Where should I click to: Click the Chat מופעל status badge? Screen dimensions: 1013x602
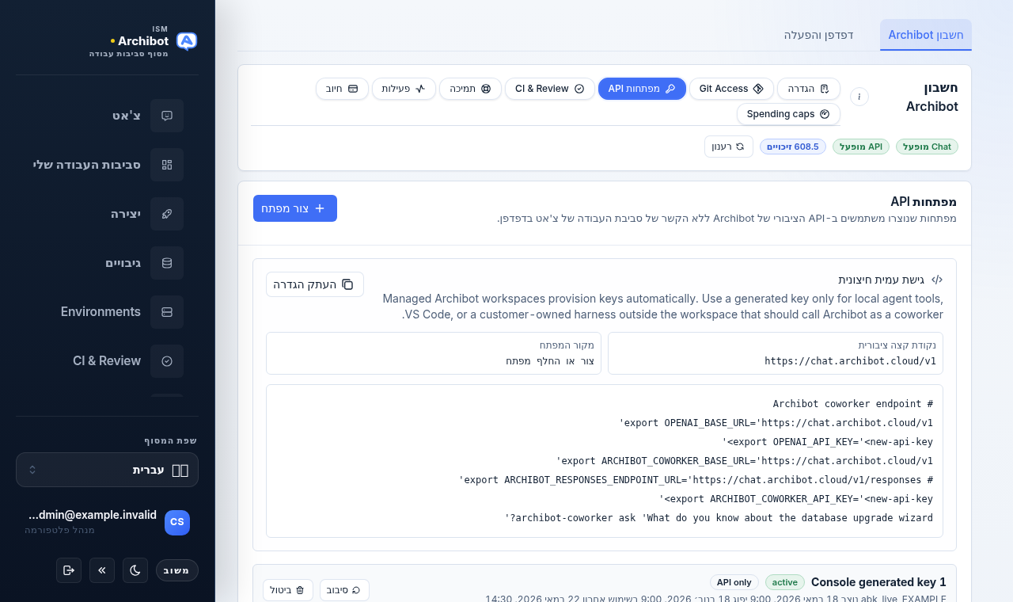927,147
